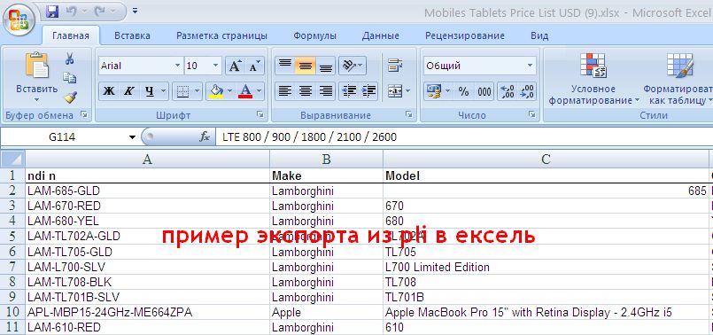Click the fx Insert Function button
713x335 pixels.
[x=205, y=137]
